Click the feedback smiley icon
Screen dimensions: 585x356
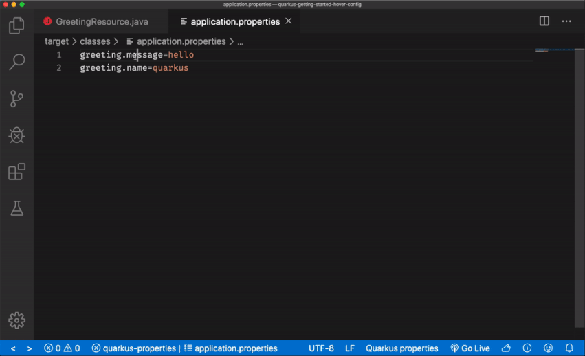coord(548,348)
